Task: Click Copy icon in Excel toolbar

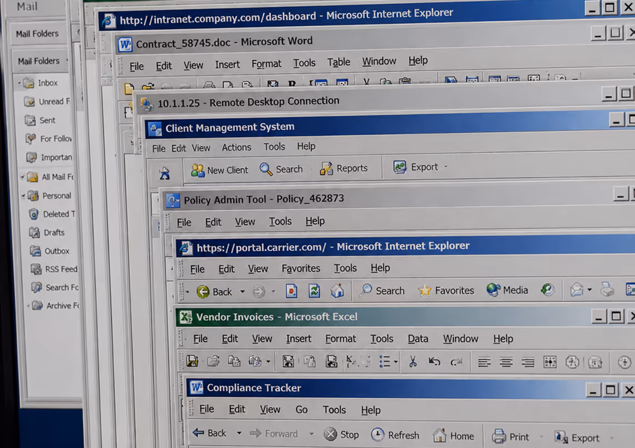Action: [x=234, y=361]
